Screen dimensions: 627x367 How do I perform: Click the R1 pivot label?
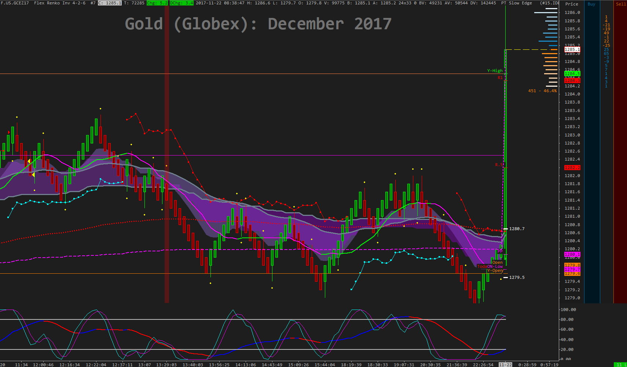point(500,78)
